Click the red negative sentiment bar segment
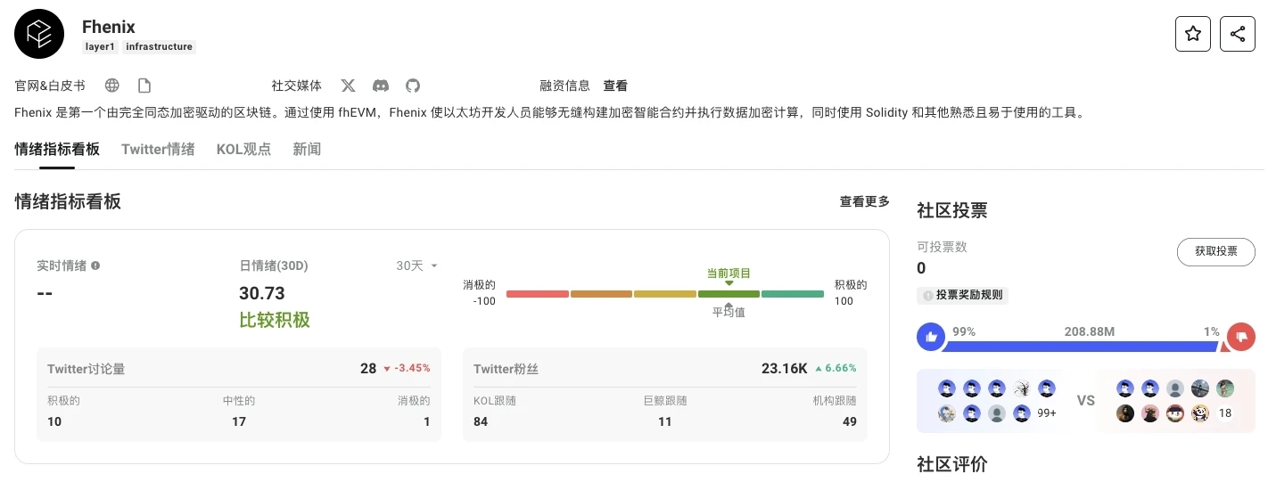Screen dimensions: 1268x482 point(537,293)
